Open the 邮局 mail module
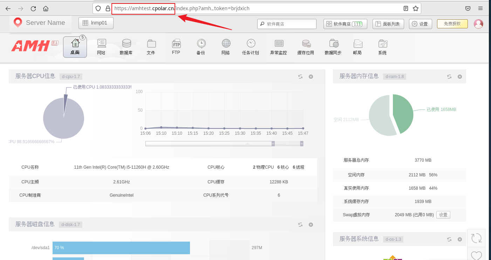This screenshot has width=491, height=260. tap(358, 47)
